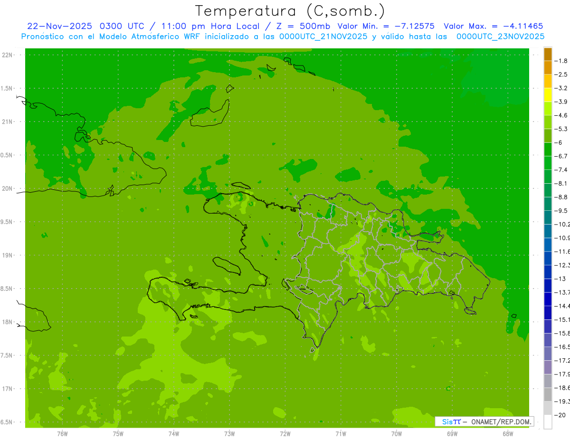The height and width of the screenshot is (440, 570).
Task: Click the '-2.5' colorbar value
Action: point(561,75)
